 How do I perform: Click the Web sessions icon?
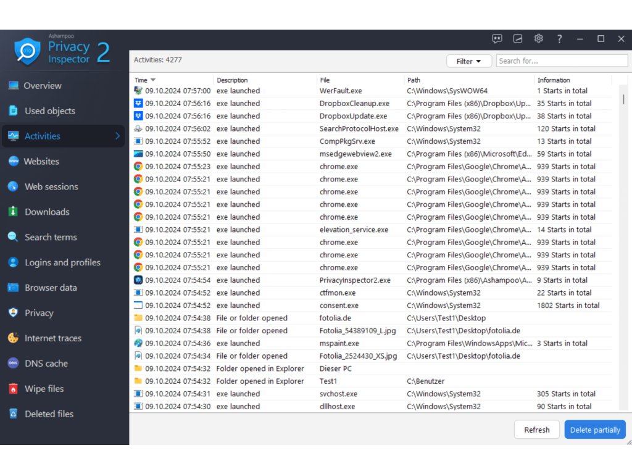coord(14,186)
